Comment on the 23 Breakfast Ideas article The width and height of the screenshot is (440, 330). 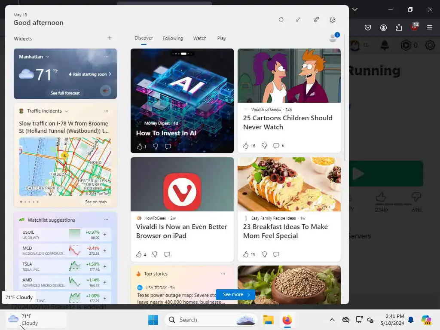click(x=276, y=254)
